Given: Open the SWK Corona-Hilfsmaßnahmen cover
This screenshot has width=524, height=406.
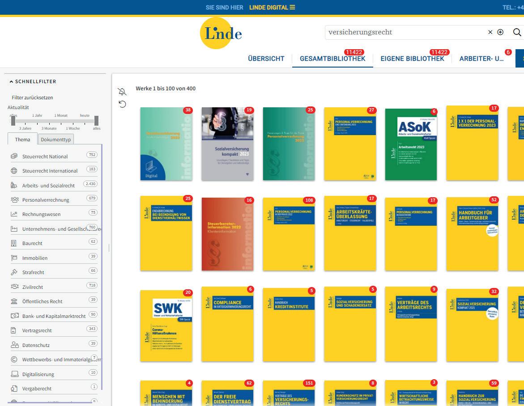Looking at the screenshot, I should coord(166,326).
